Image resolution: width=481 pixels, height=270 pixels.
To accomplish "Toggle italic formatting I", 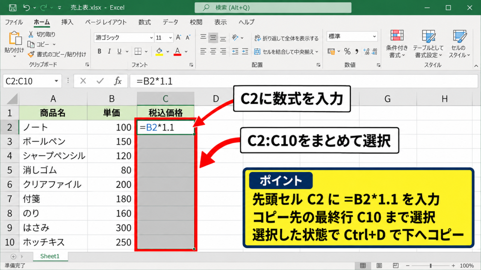I will (110, 51).
